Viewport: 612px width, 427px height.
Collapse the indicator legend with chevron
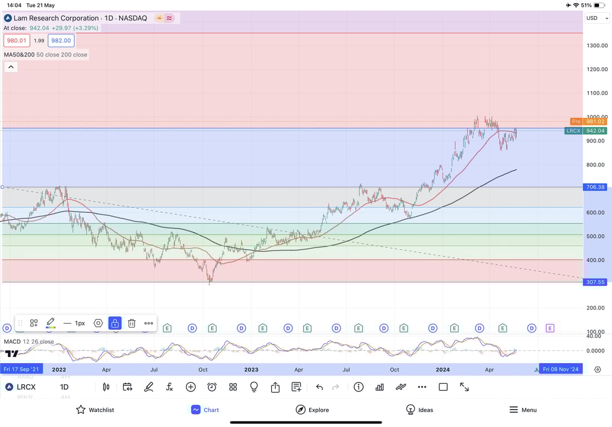pyautogui.click(x=11, y=67)
